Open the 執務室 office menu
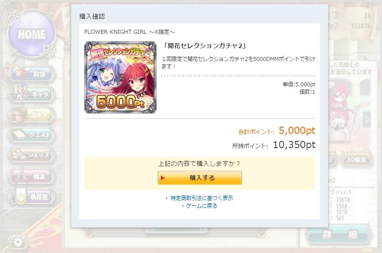Screen dimensions: 382x253 click(31, 196)
